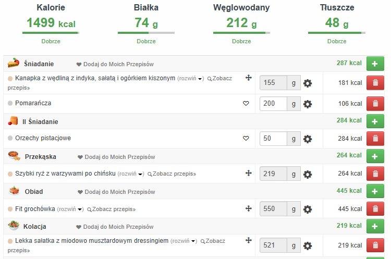Open Zobacz przepis for Fit grochówka
The image size is (391, 259).
coord(111,209)
